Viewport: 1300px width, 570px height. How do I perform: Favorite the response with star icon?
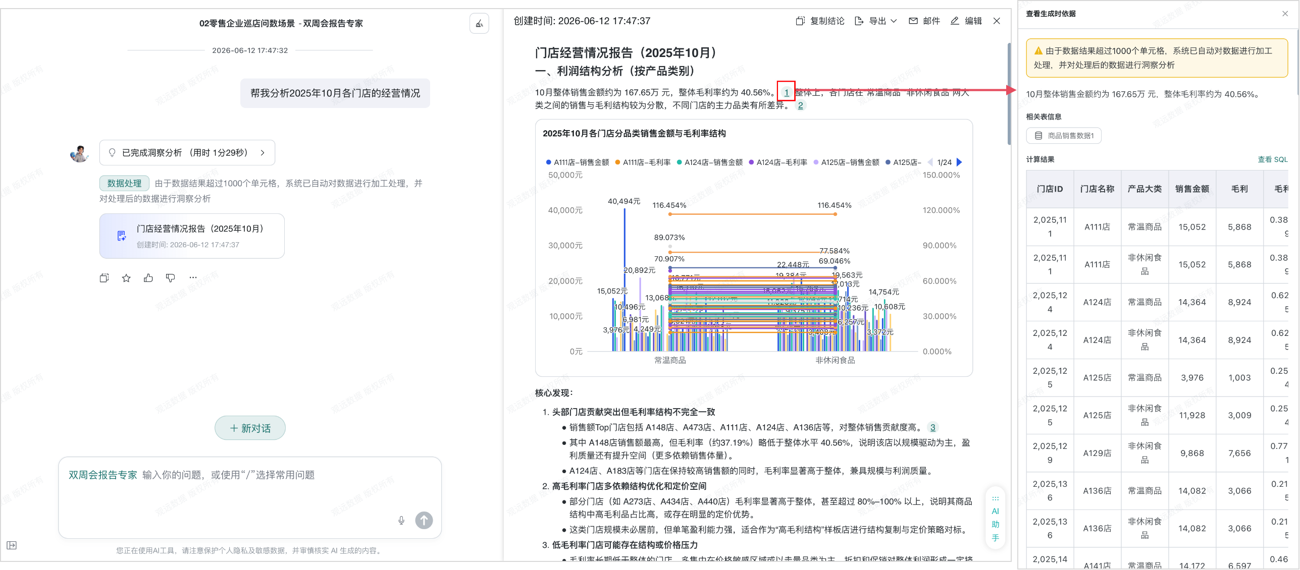click(126, 278)
